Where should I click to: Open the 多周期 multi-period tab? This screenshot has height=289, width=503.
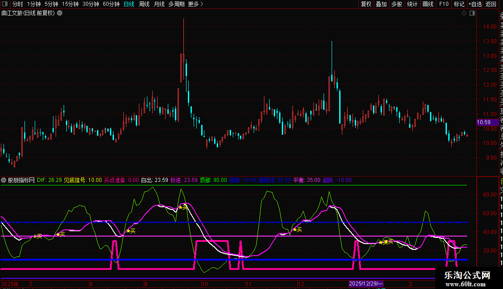click(176, 4)
